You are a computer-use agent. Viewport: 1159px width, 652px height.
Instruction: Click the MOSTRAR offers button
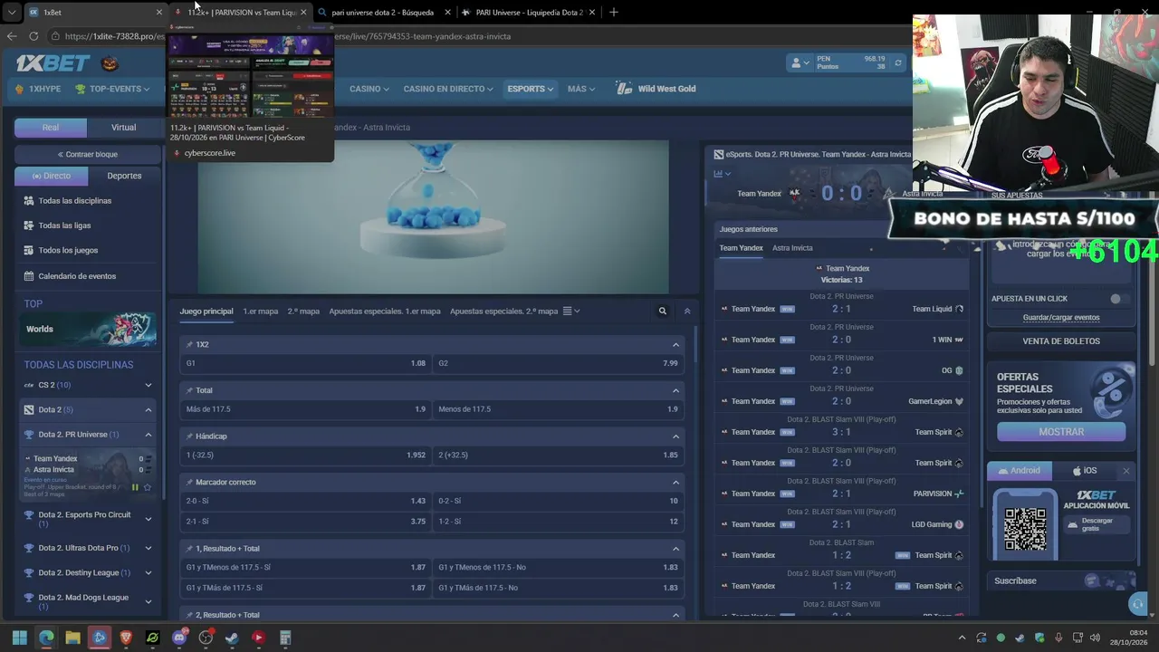1061,432
